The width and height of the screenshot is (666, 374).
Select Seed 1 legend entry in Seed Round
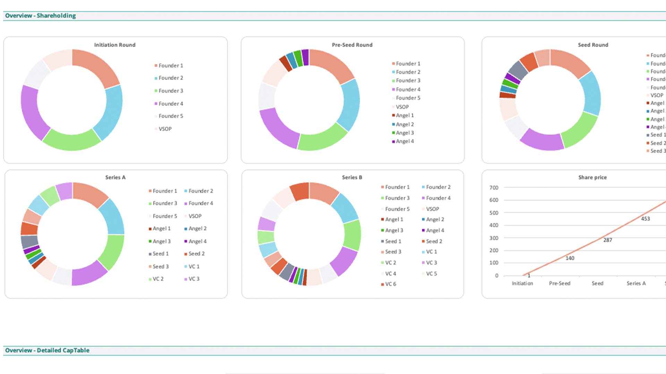pyautogui.click(x=657, y=135)
